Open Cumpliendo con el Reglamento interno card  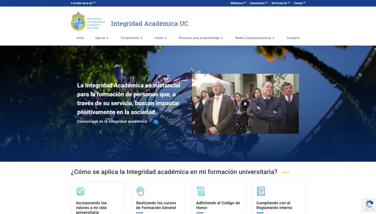click(274, 206)
